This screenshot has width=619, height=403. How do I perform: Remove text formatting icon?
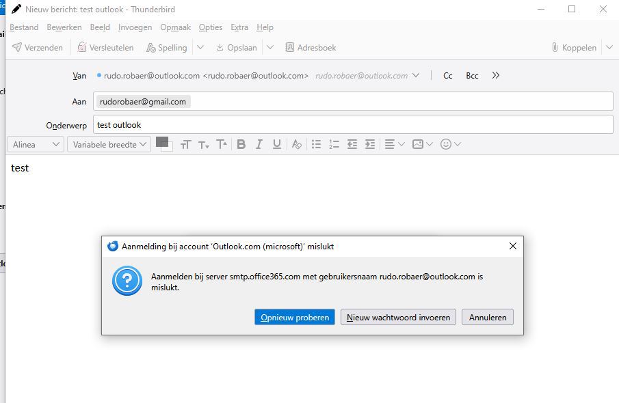296,145
